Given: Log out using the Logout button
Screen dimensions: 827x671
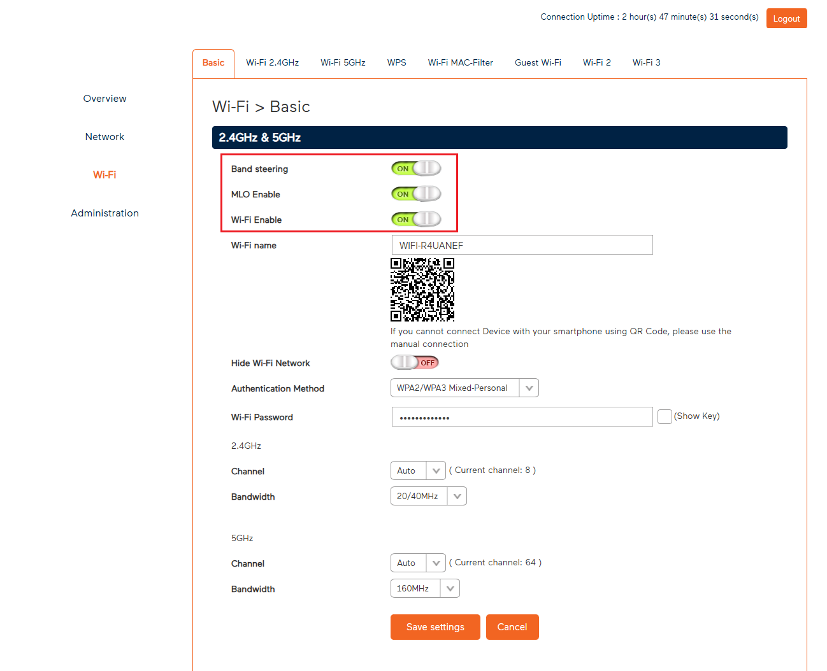Looking at the screenshot, I should point(786,18).
